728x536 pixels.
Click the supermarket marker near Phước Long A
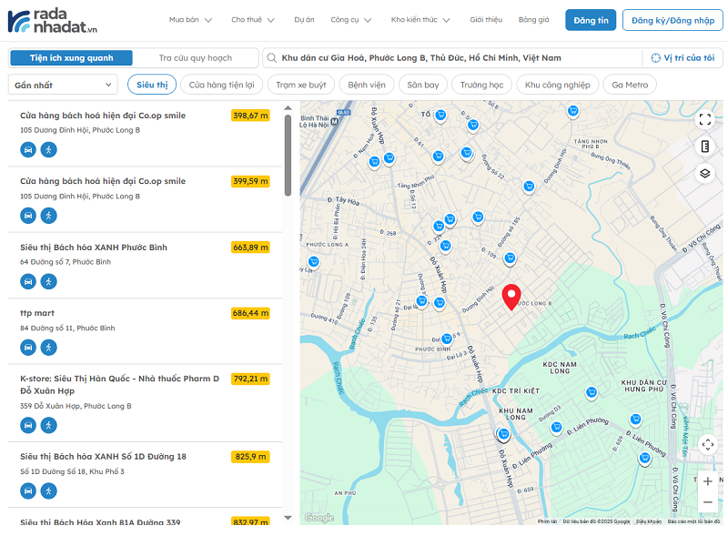tap(313, 261)
